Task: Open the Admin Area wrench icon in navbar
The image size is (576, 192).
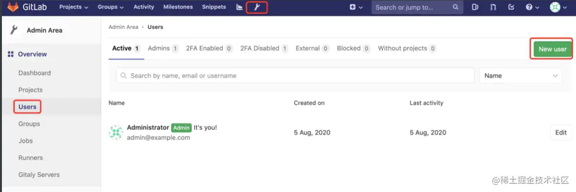Action: click(x=257, y=7)
